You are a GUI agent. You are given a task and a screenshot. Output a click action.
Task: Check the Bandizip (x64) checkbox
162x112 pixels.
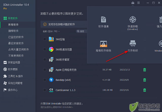tap(45, 80)
